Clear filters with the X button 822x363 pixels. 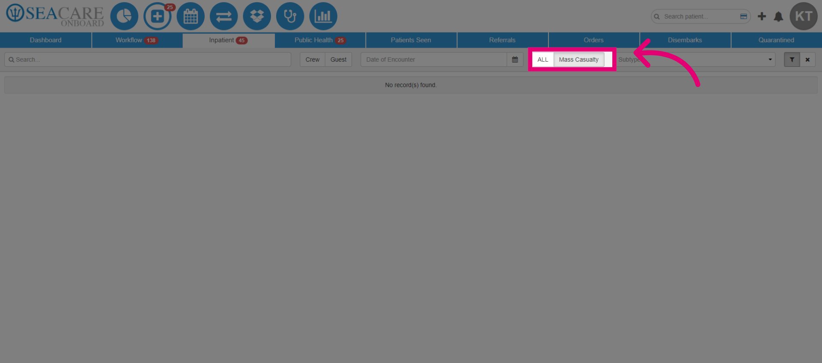pyautogui.click(x=807, y=60)
